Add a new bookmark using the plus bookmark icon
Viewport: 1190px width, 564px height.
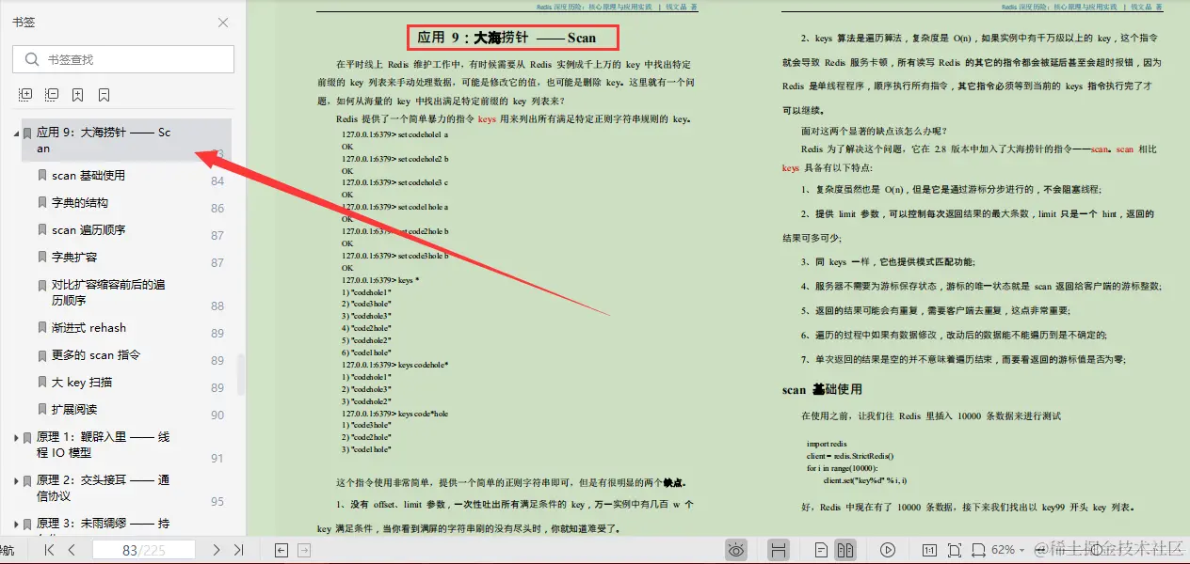click(77, 94)
